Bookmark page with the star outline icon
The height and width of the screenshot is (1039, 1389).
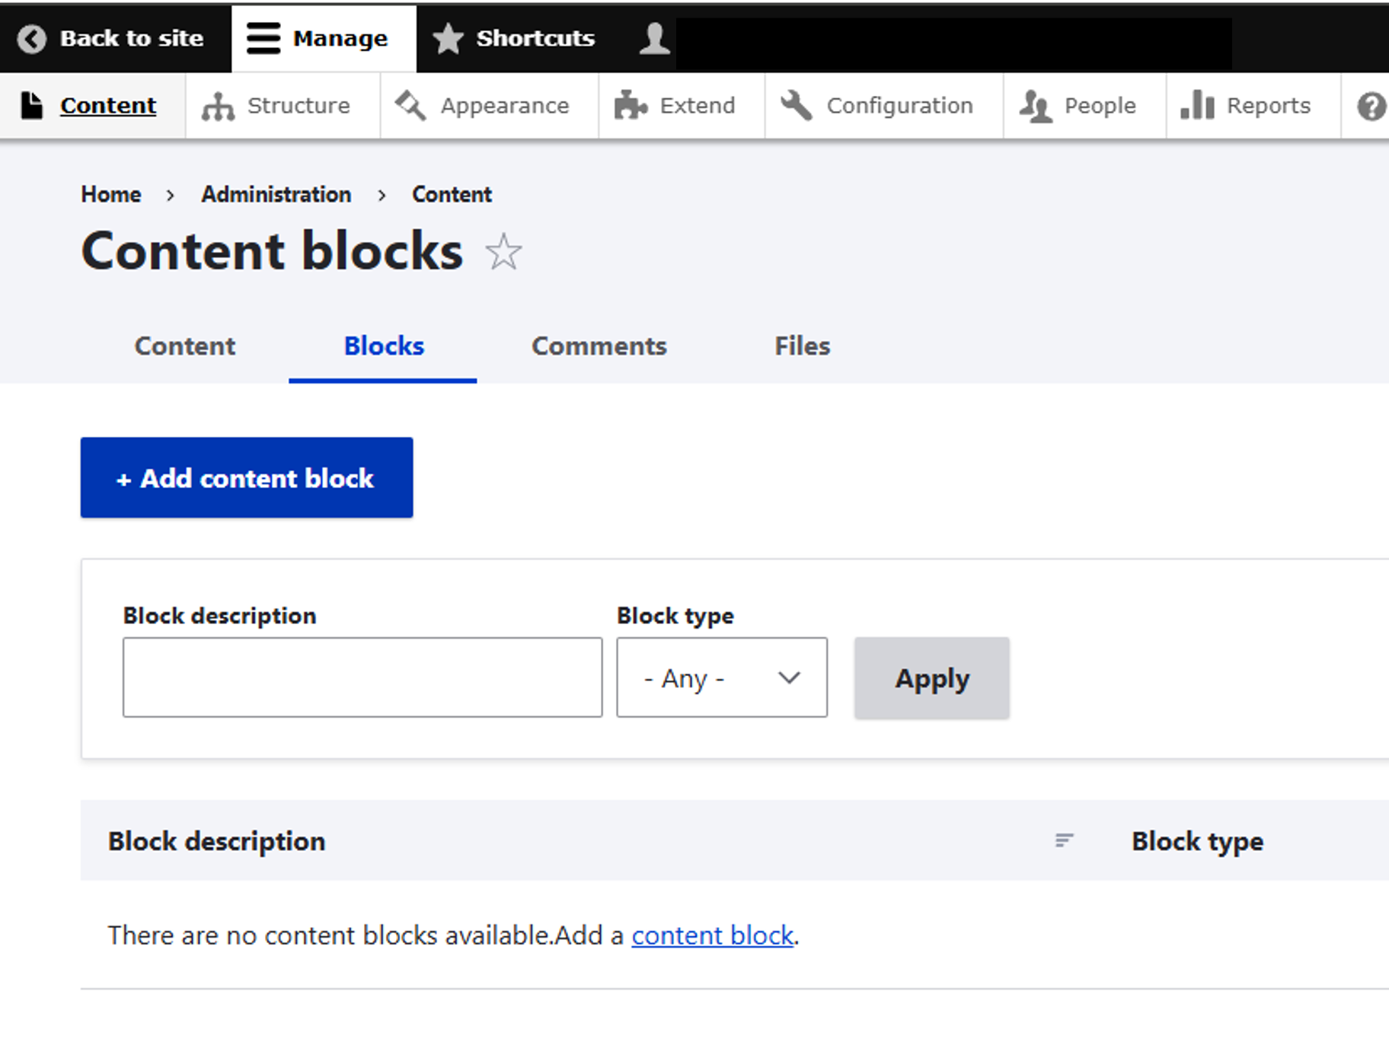pyautogui.click(x=503, y=251)
